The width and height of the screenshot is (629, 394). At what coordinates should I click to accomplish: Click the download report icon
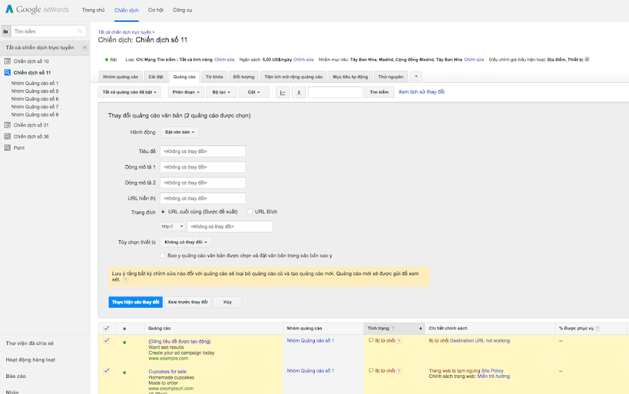click(299, 92)
